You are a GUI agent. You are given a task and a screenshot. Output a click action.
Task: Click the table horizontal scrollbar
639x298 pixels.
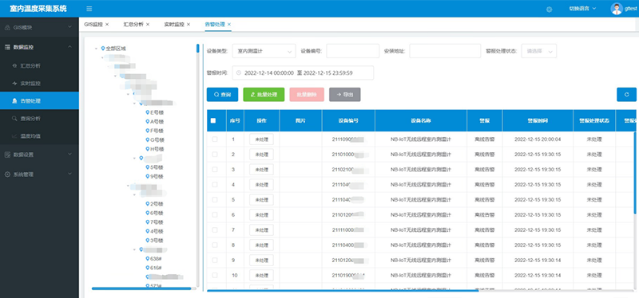coord(343,290)
